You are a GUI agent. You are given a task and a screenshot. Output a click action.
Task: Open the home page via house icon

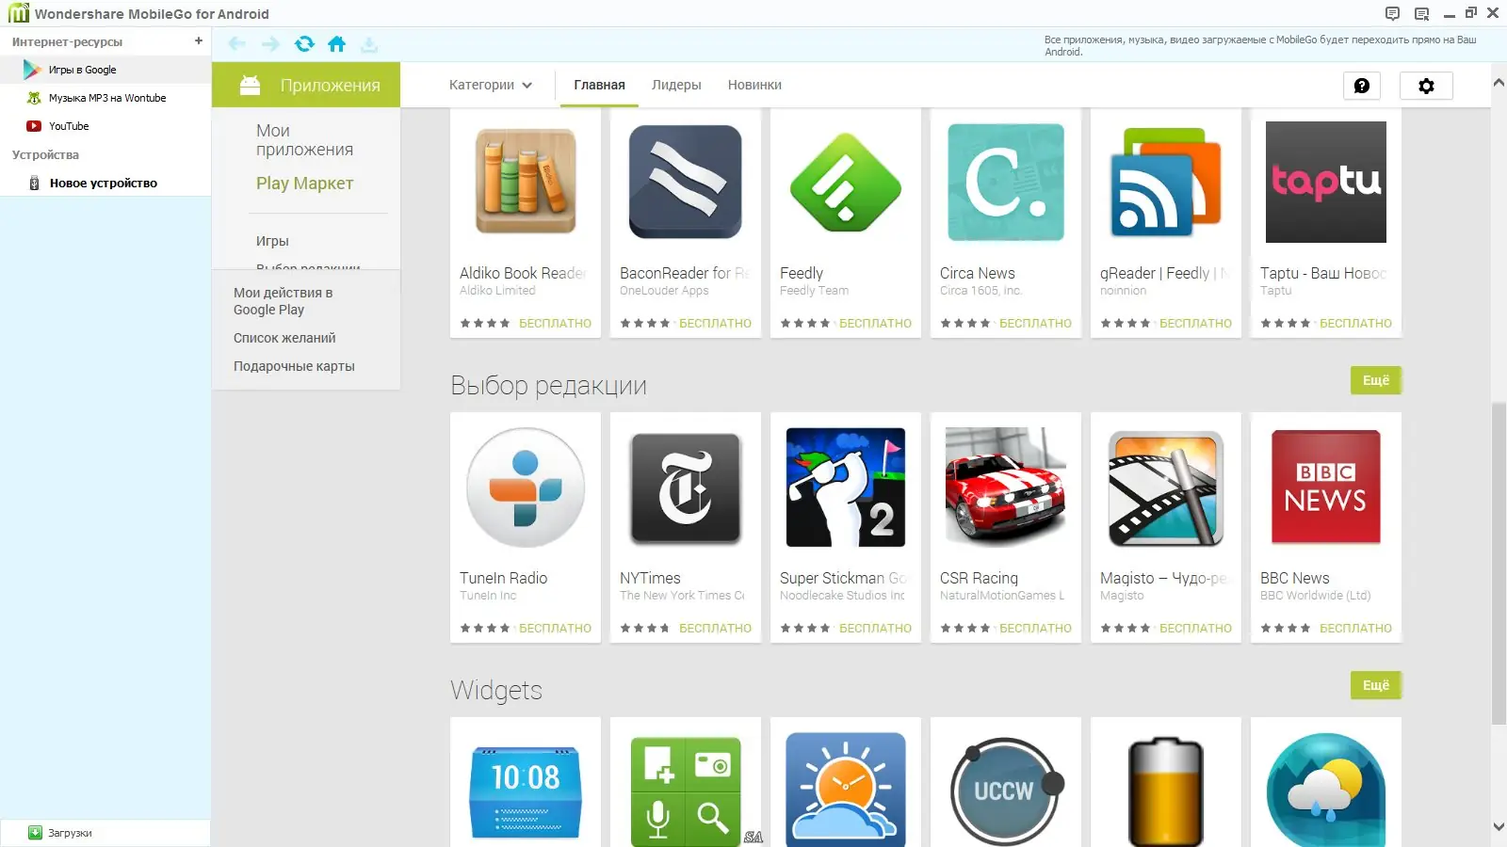point(336,44)
